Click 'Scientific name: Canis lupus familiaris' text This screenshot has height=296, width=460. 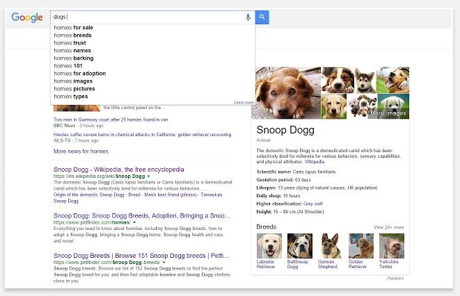(296, 172)
